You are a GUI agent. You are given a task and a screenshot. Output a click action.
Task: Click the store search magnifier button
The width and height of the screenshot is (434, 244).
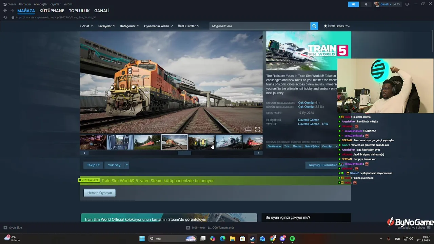(x=314, y=26)
